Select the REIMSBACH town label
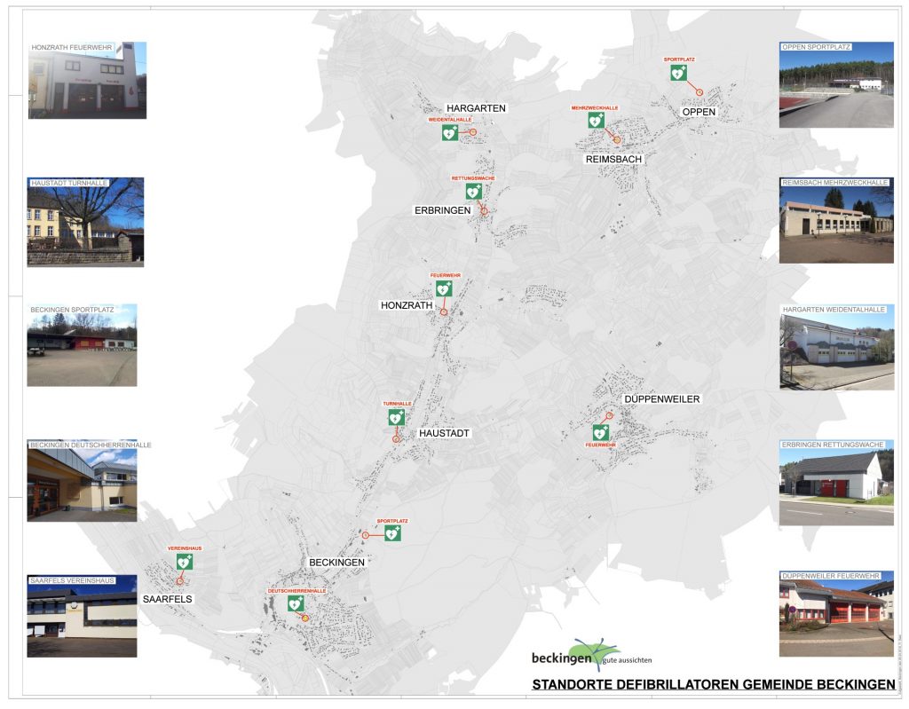The width and height of the screenshot is (909, 709). [x=613, y=159]
